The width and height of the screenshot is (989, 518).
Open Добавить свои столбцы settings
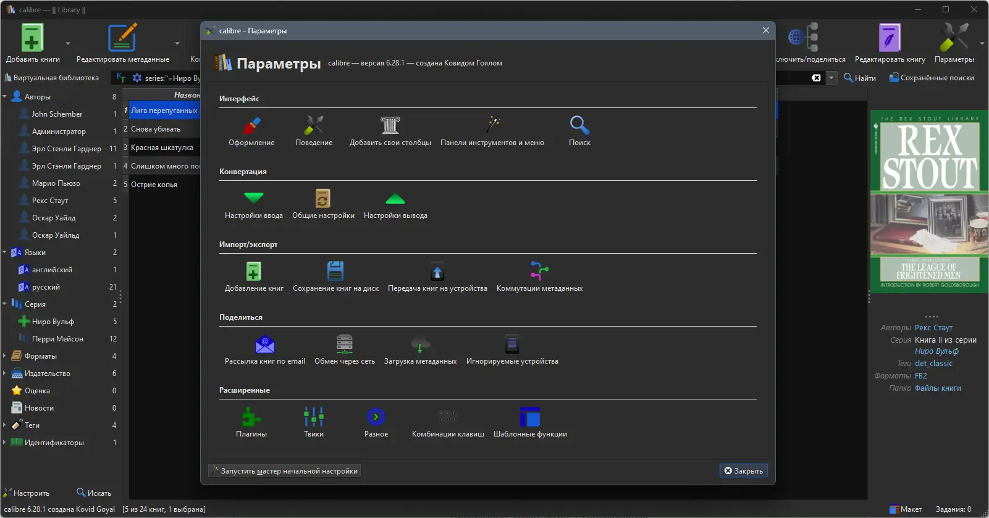pyautogui.click(x=390, y=132)
